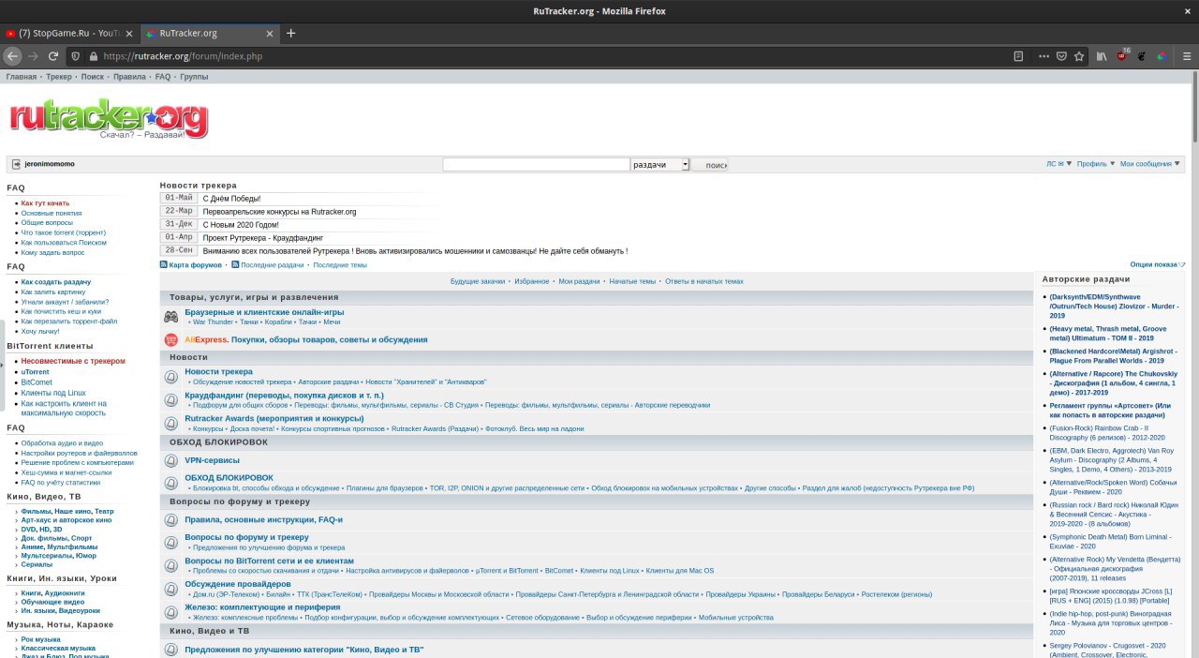Open uTorrent sidebar link
Image resolution: width=1199 pixels, height=658 pixels.
36,371
